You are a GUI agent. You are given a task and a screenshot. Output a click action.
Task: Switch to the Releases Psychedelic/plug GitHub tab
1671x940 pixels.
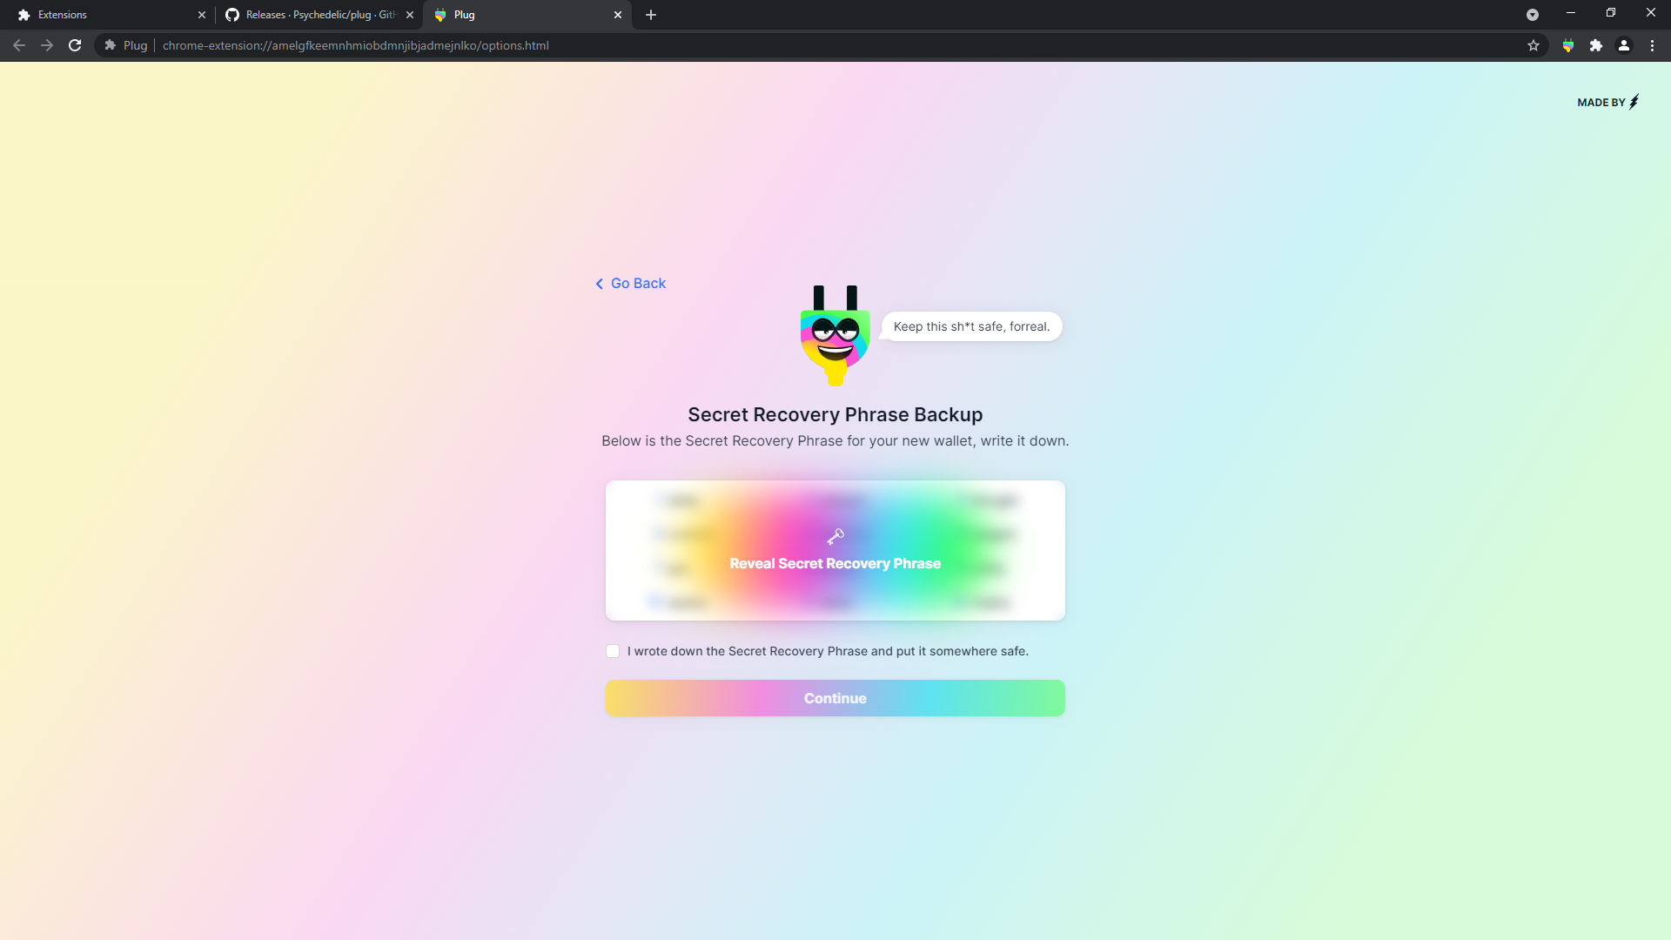click(x=318, y=15)
